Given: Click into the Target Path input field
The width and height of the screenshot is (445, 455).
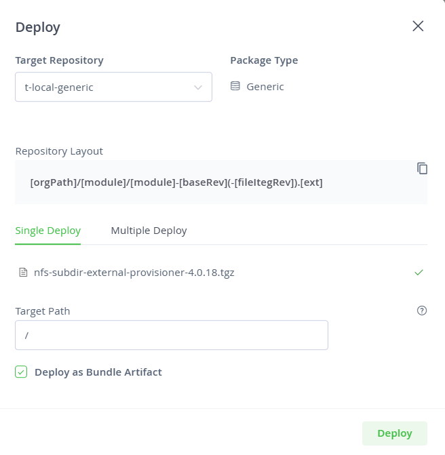Looking at the screenshot, I should point(172,335).
